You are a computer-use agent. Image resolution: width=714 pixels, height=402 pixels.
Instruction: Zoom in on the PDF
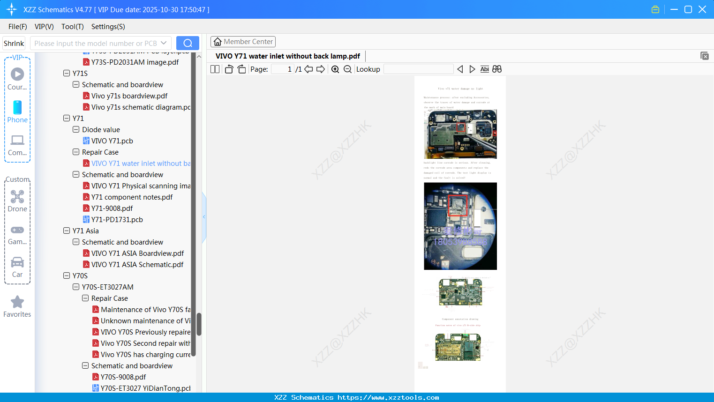(x=335, y=69)
